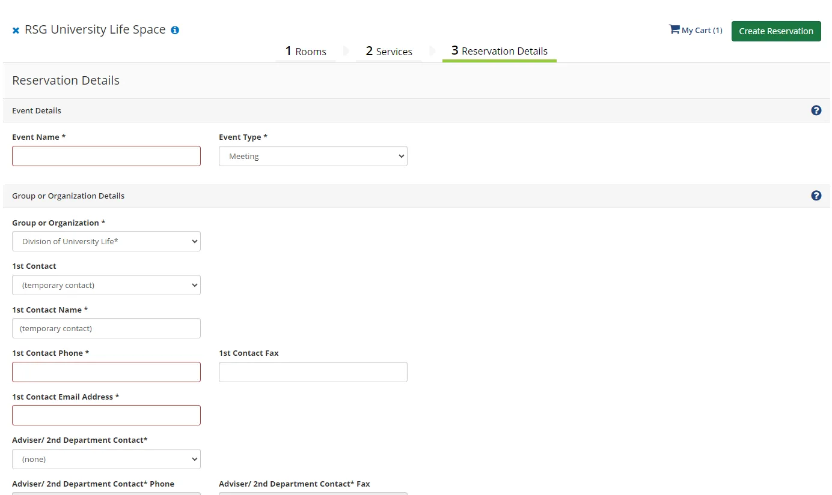
Task: Click the Reservation Details section heading
Action: (x=66, y=80)
